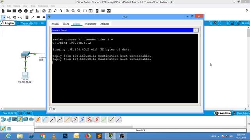This screenshot has height=140, width=250.
Task: Switch to Logical workspace view
Action: pyautogui.click(x=8, y=23)
